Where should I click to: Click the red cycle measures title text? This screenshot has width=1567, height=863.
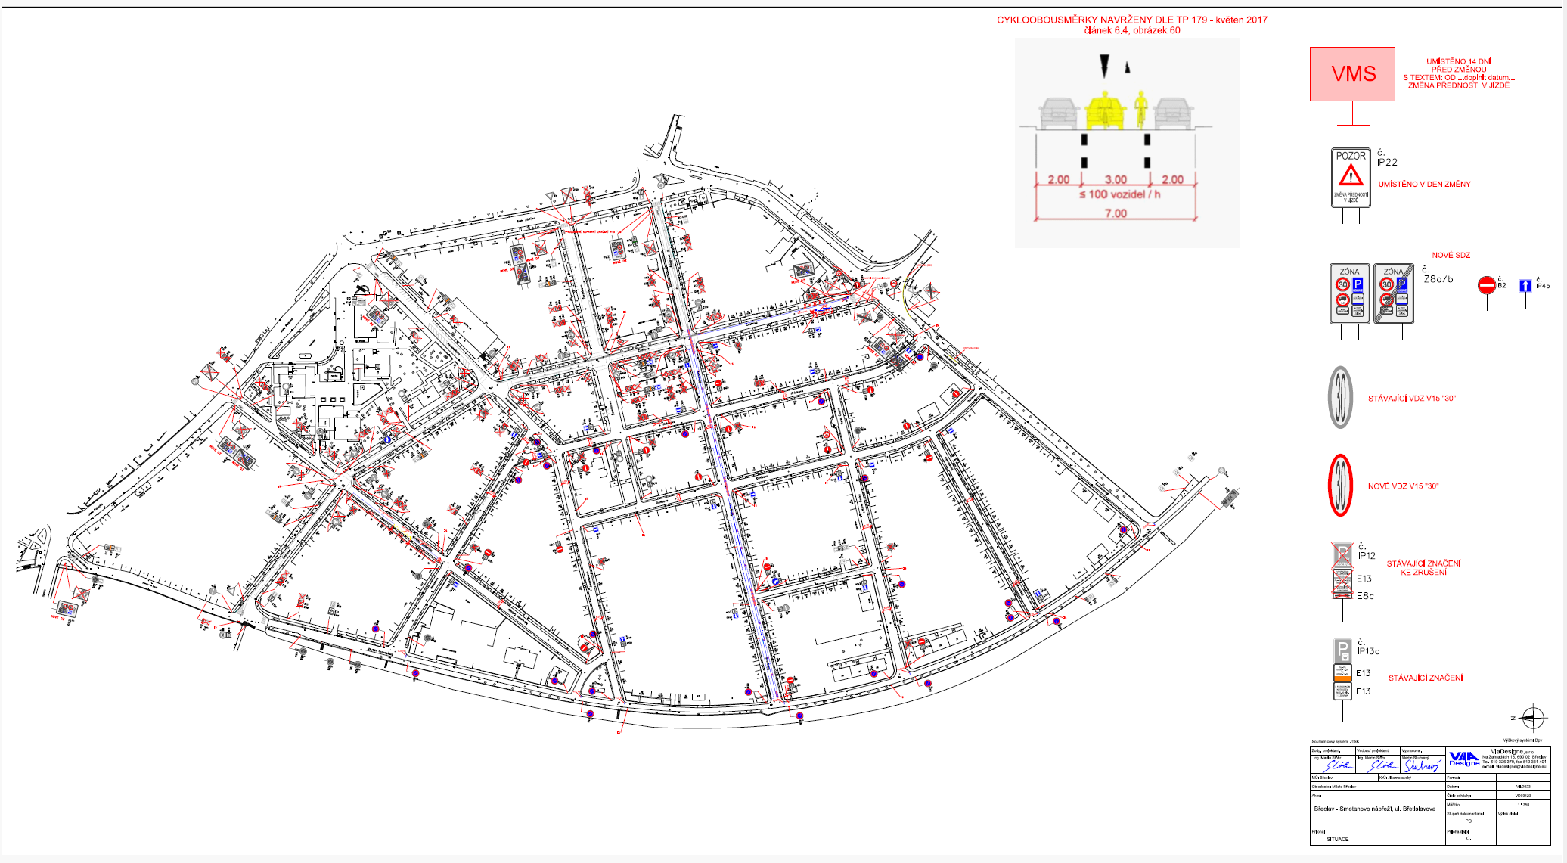tap(1131, 20)
